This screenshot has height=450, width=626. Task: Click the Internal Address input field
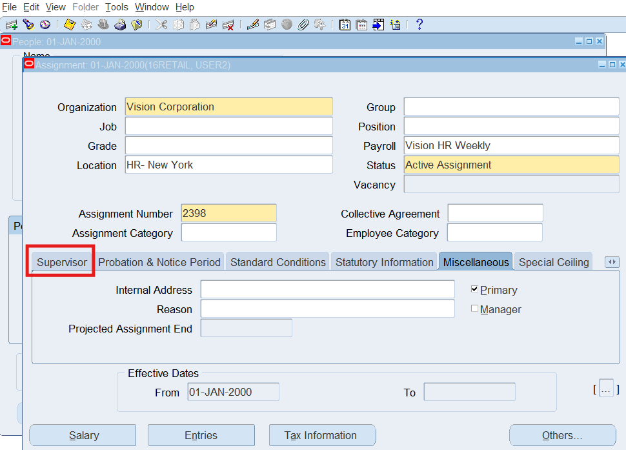coord(327,290)
